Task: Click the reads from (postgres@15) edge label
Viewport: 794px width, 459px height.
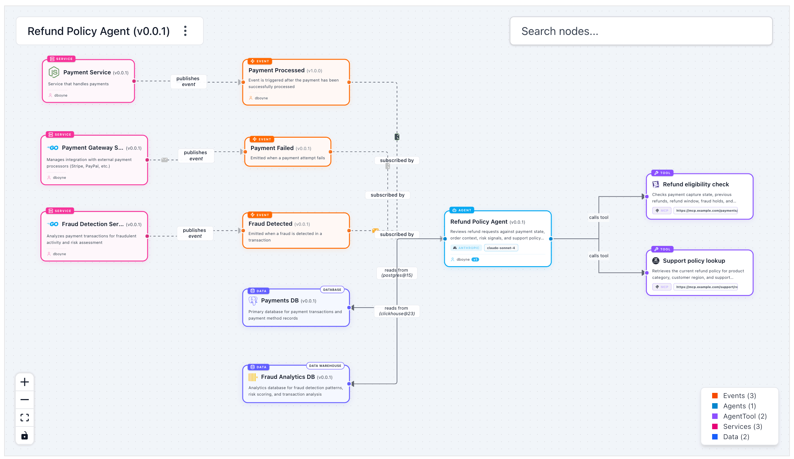Action: (397, 273)
